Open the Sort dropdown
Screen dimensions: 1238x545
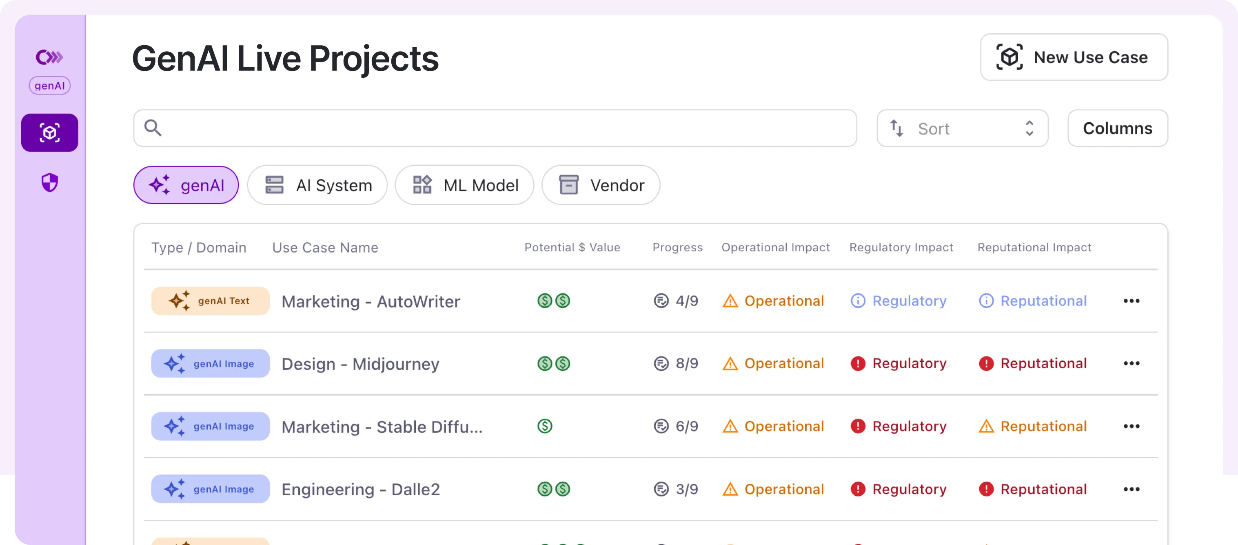coord(962,128)
